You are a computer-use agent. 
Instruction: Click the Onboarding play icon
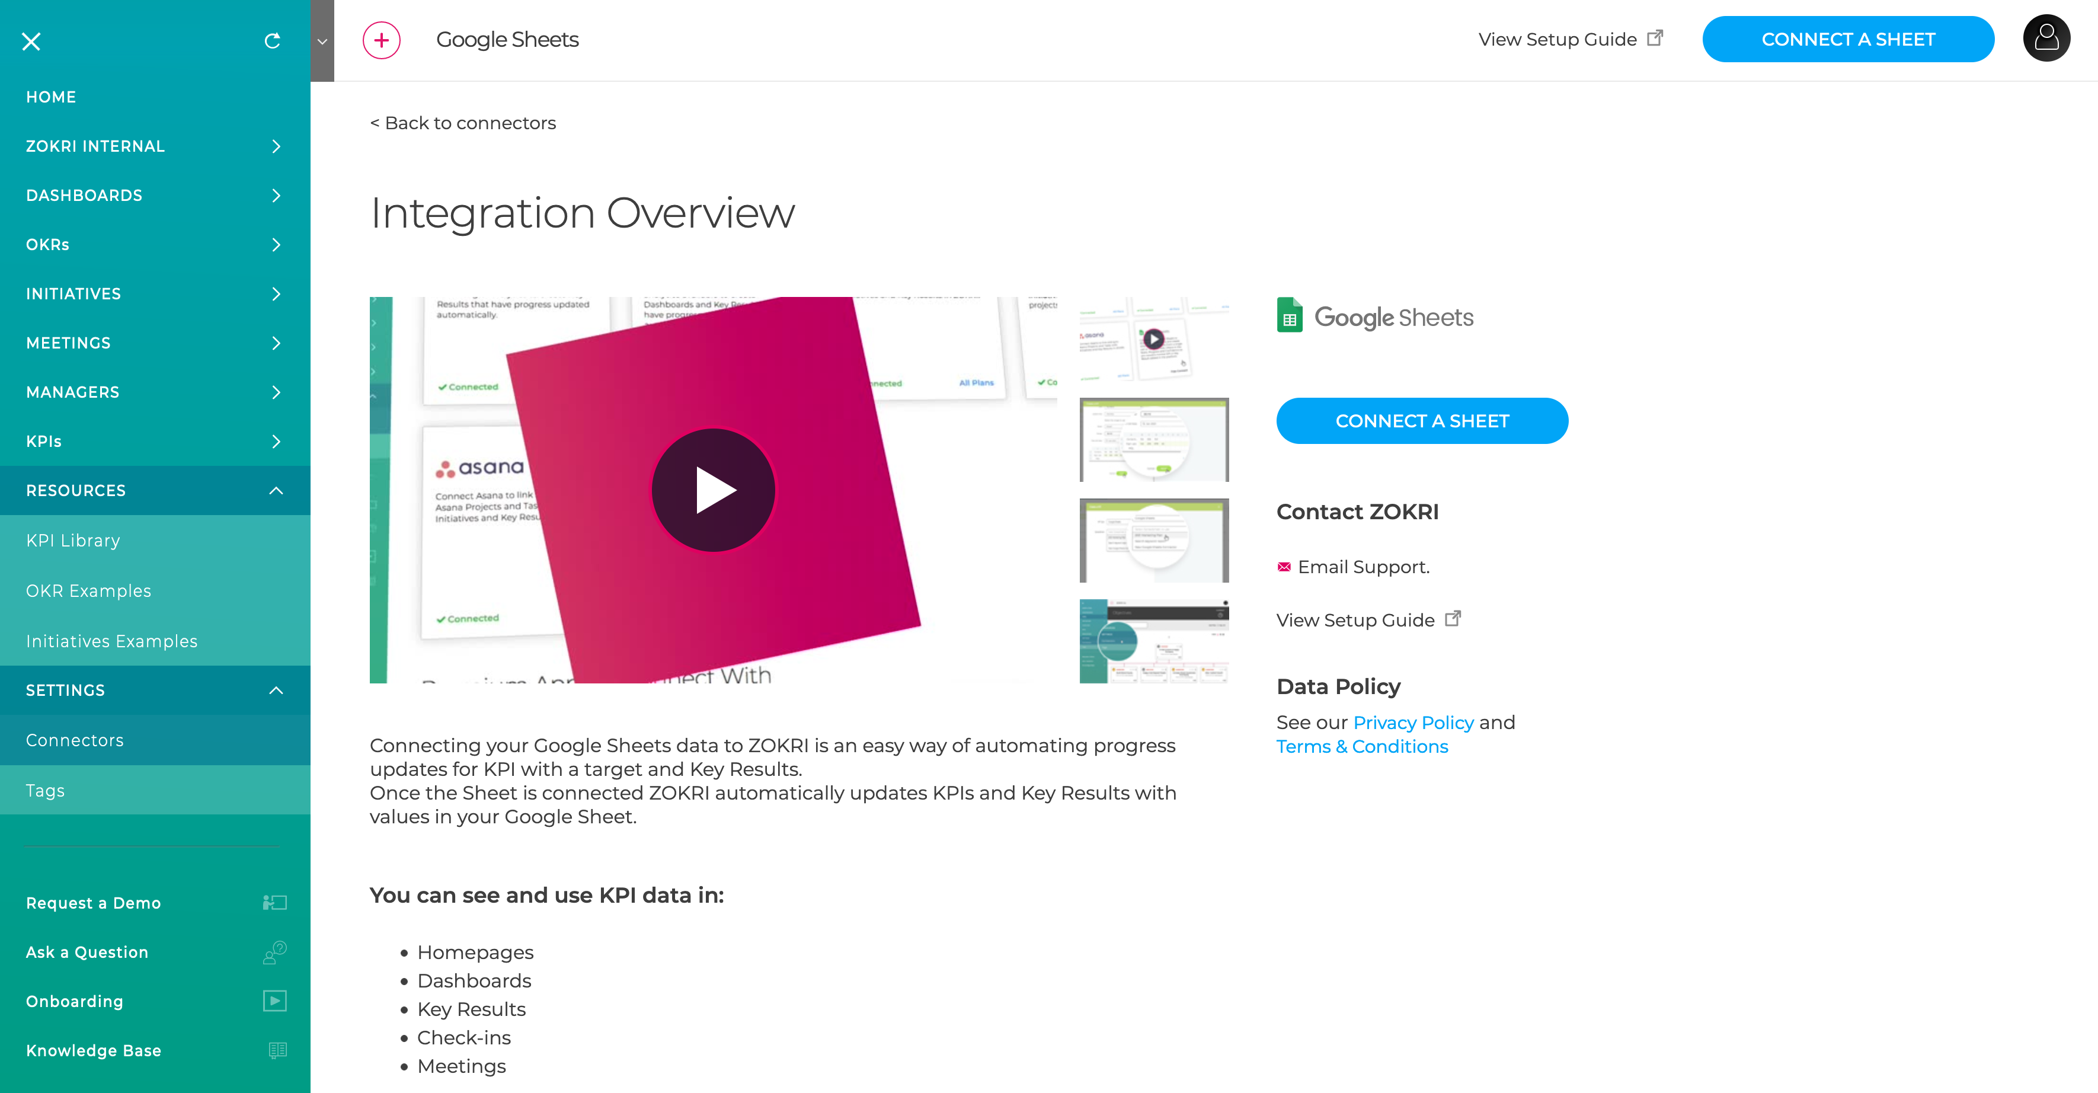(274, 1001)
